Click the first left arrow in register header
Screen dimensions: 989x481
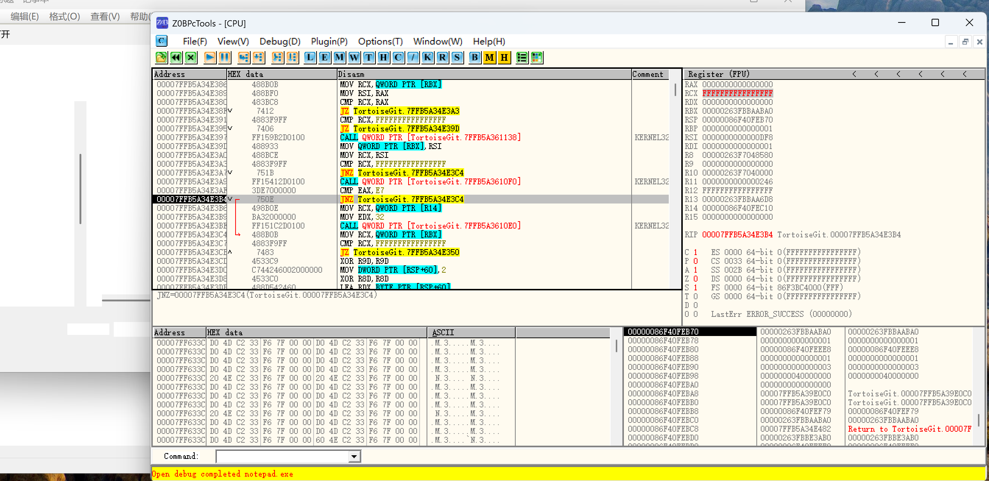(x=854, y=74)
